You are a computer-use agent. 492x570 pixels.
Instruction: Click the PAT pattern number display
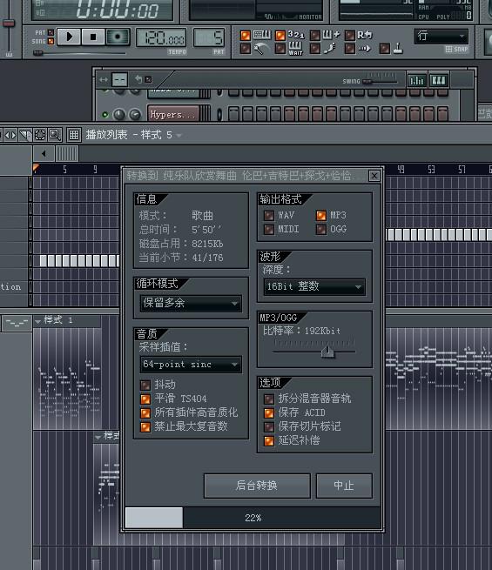(x=209, y=37)
